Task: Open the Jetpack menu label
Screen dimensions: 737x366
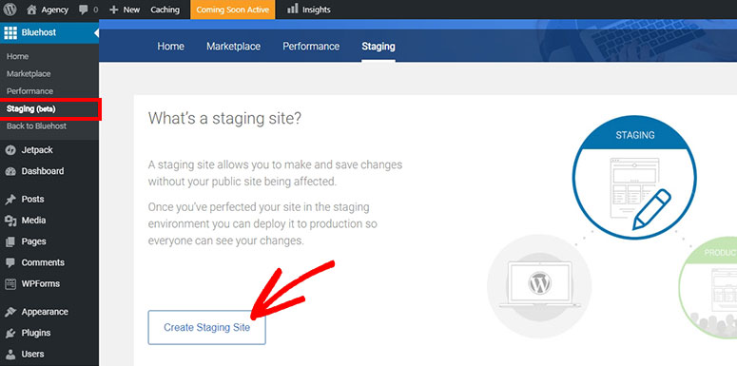Action: pyautogui.click(x=37, y=150)
